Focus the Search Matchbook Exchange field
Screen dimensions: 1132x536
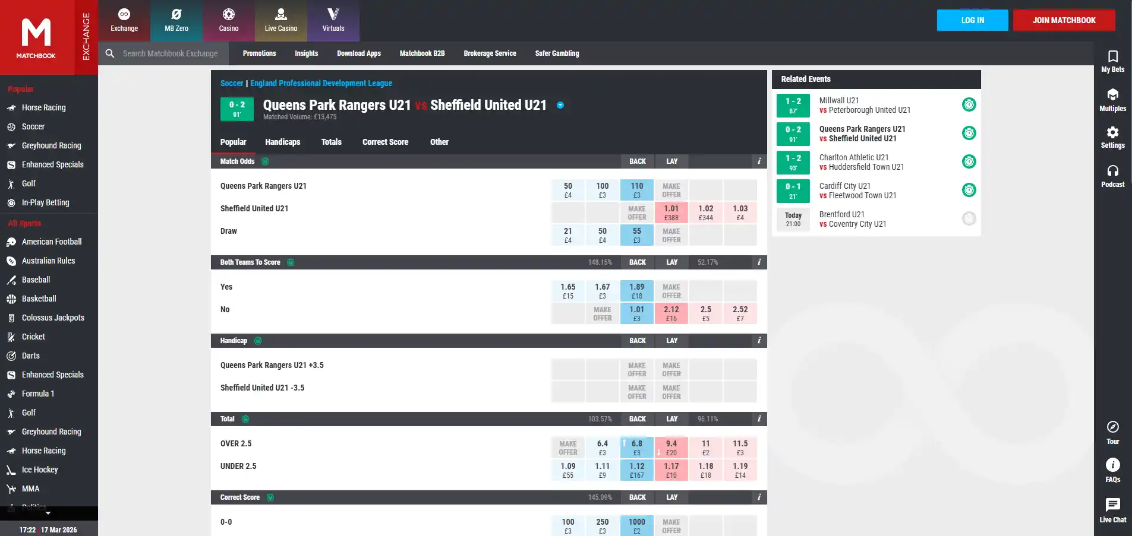[x=170, y=53]
